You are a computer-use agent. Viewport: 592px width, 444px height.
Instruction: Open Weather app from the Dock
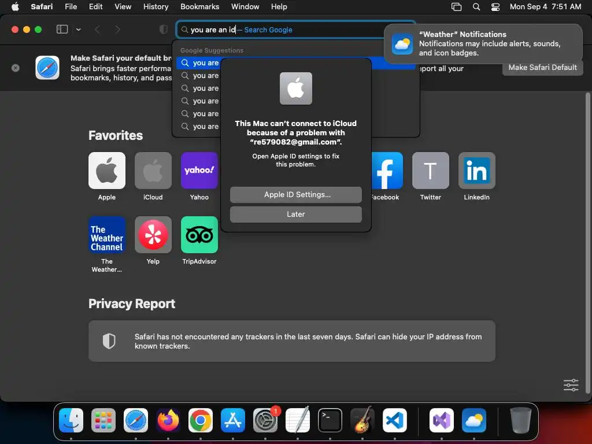click(474, 420)
